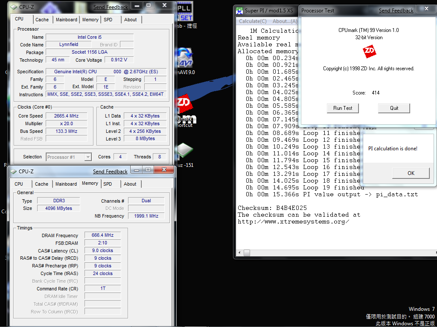
Task: Switch to CPU tab in CPU-Z memory timings window
Action: pos(19,184)
